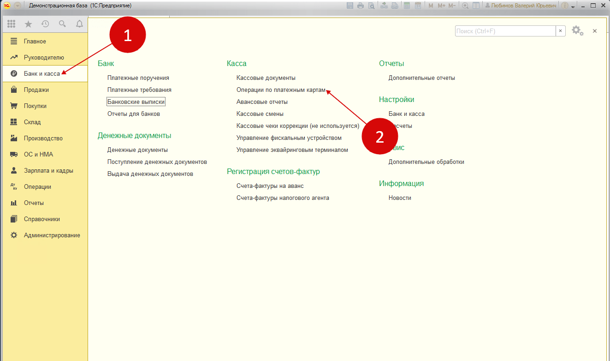Open the ОС и НМА section
Image resolution: width=610 pixels, height=361 pixels.
tap(45, 155)
